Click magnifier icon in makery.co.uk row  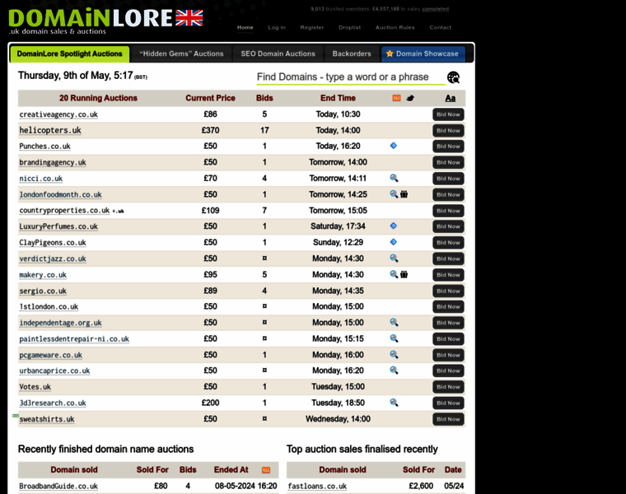click(394, 274)
